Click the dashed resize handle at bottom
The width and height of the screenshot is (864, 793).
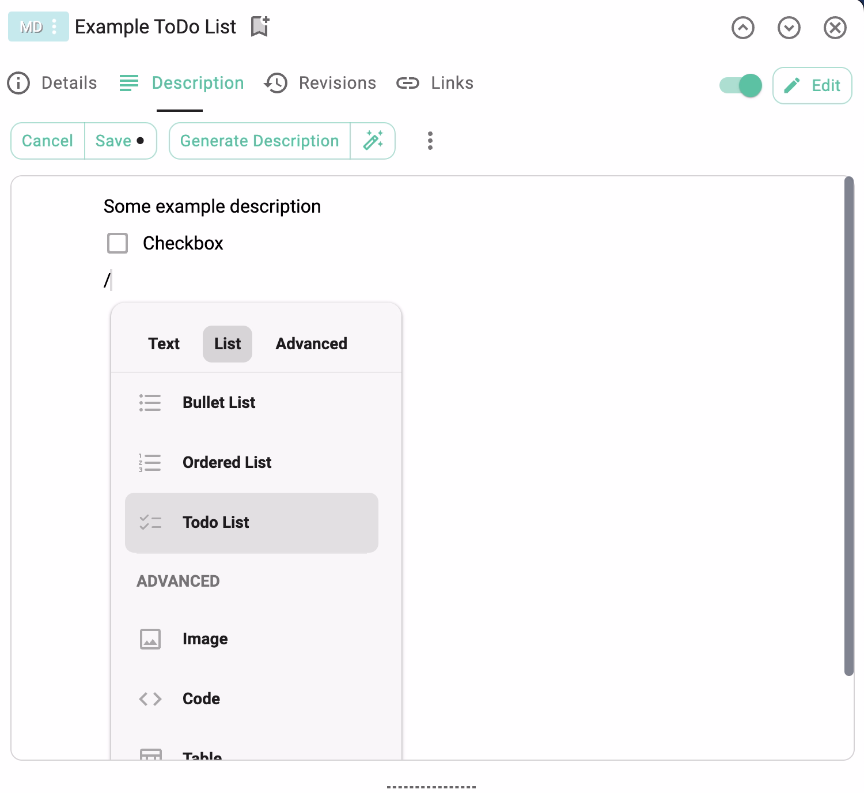click(x=431, y=787)
